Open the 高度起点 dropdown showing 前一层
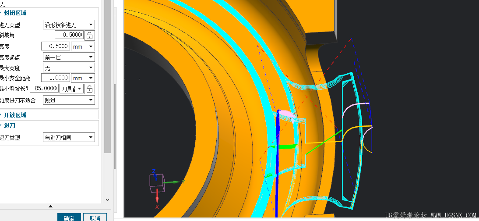 (69, 57)
